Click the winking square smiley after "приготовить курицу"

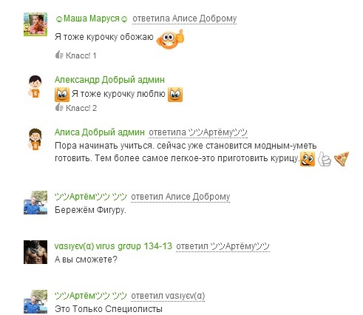308,159
